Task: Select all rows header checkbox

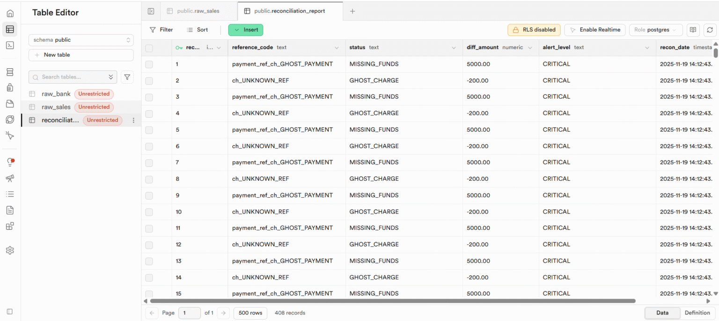Action: [149, 48]
